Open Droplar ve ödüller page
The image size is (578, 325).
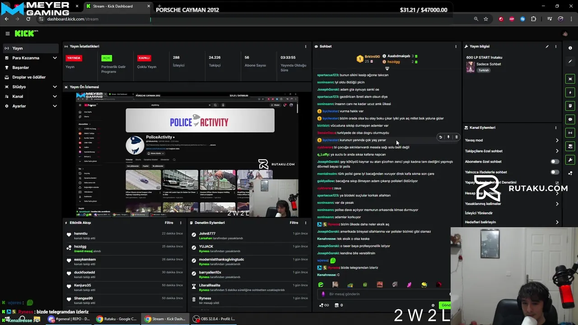tap(31, 77)
